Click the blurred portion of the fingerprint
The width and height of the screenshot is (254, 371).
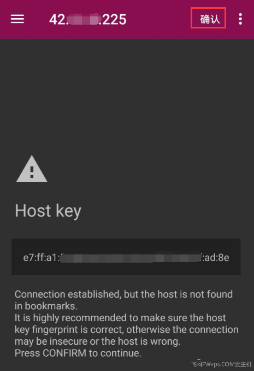(130, 257)
